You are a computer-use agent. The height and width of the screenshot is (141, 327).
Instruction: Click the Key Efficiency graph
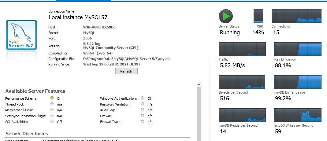pos(298,49)
